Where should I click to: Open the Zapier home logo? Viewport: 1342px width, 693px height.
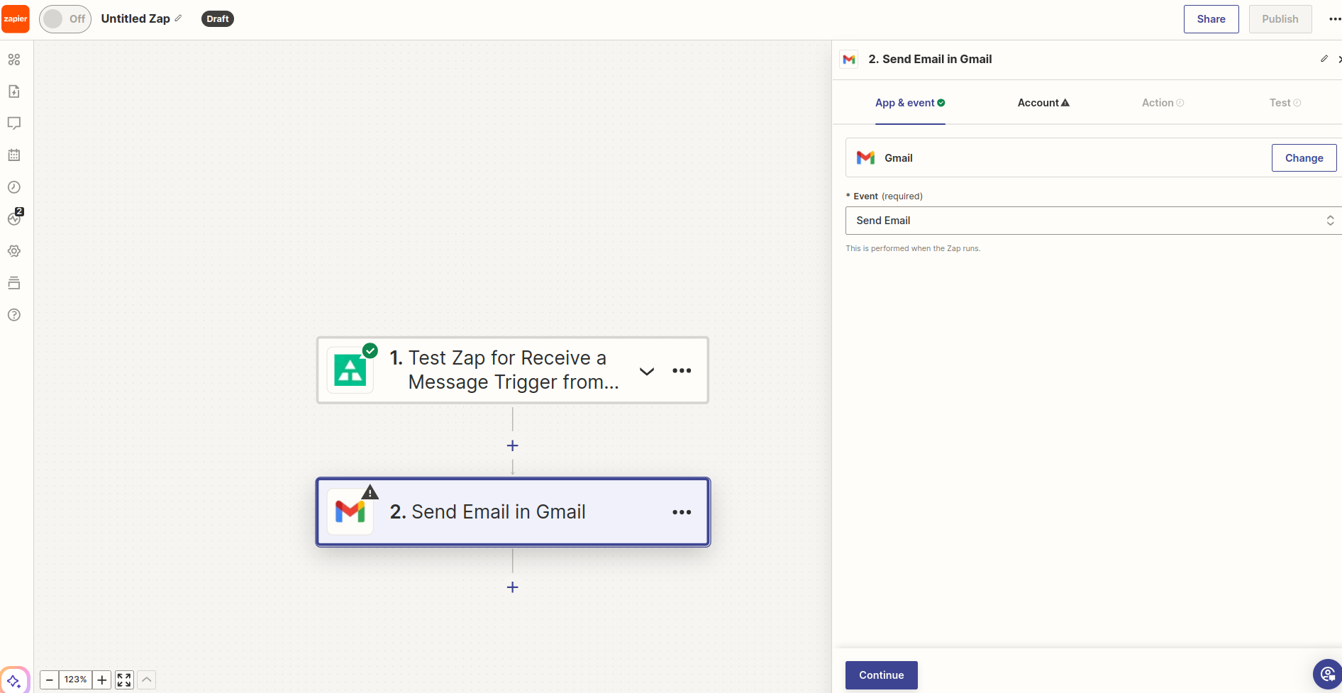point(16,19)
